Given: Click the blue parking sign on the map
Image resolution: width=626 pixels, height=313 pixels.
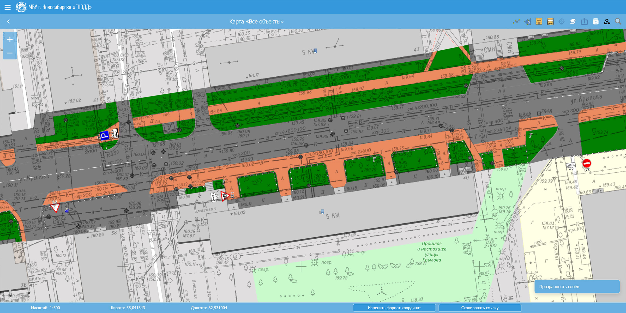Looking at the screenshot, I should point(105,135).
